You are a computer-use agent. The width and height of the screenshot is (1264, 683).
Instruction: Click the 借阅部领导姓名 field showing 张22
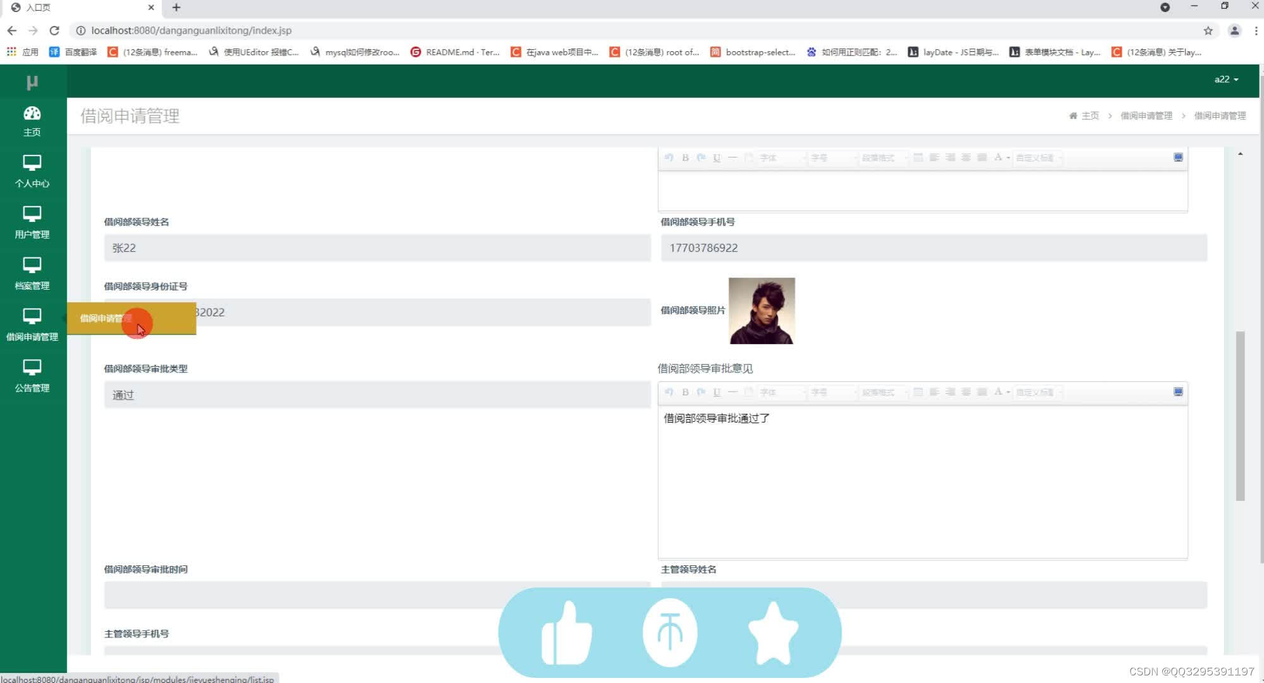[x=377, y=248]
